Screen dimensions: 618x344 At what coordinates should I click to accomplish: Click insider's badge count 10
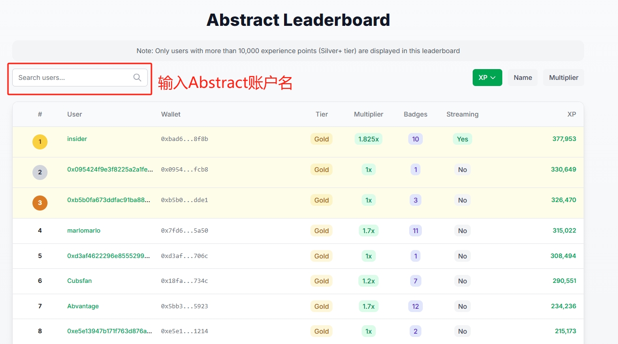pos(415,139)
